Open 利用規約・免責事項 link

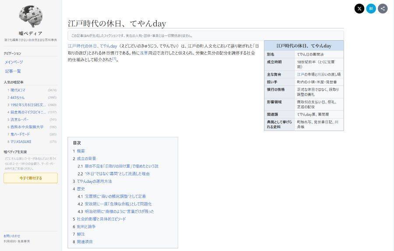(17, 241)
